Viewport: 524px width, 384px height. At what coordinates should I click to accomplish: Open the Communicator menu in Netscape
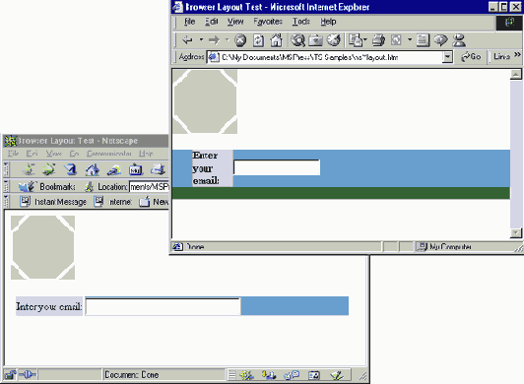tap(109, 154)
